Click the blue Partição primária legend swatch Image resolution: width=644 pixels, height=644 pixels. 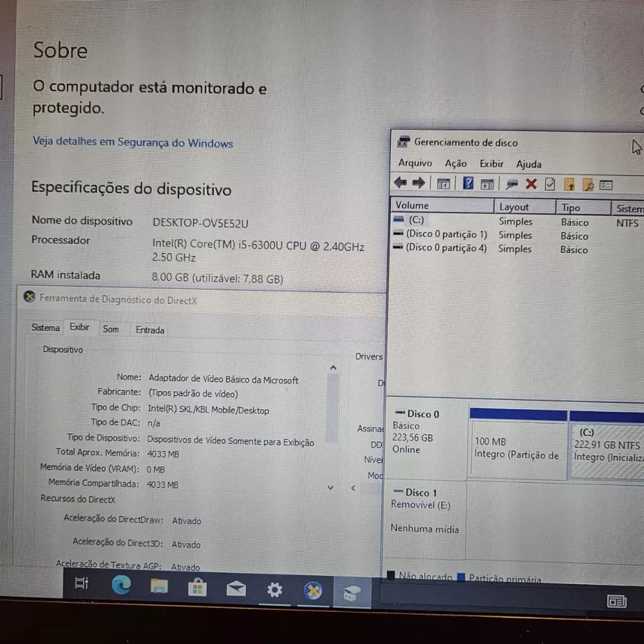(461, 577)
